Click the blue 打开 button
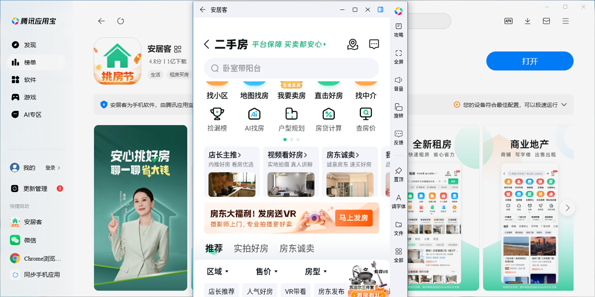The height and width of the screenshot is (297, 595). click(530, 61)
